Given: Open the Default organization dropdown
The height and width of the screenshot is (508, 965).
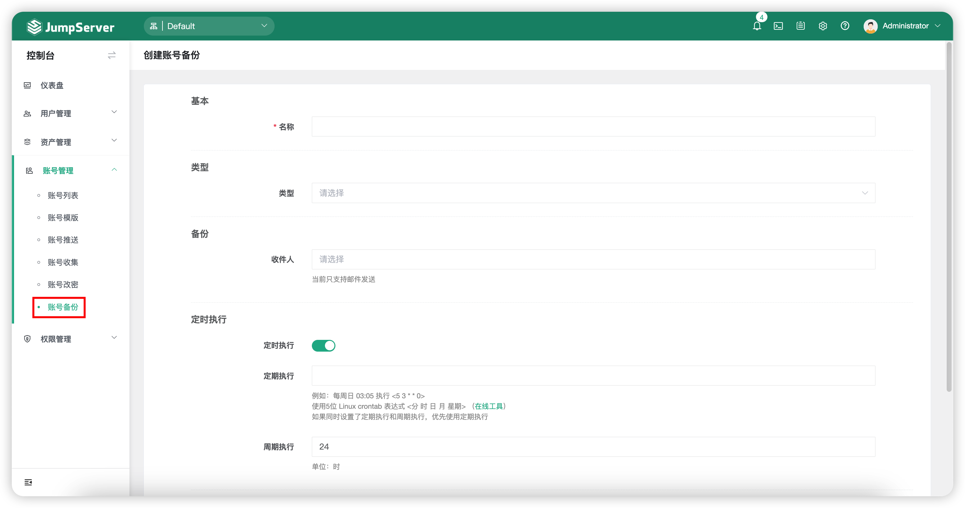Looking at the screenshot, I should coord(209,26).
